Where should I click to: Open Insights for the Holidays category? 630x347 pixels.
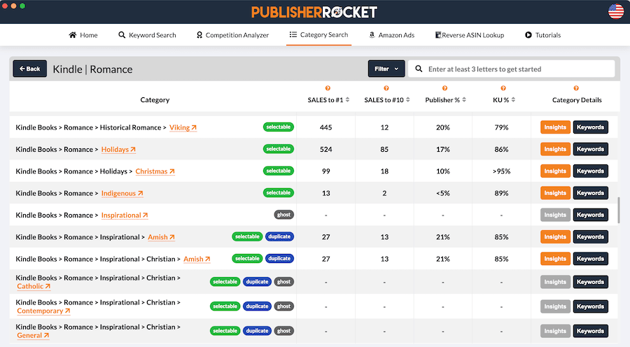(555, 149)
